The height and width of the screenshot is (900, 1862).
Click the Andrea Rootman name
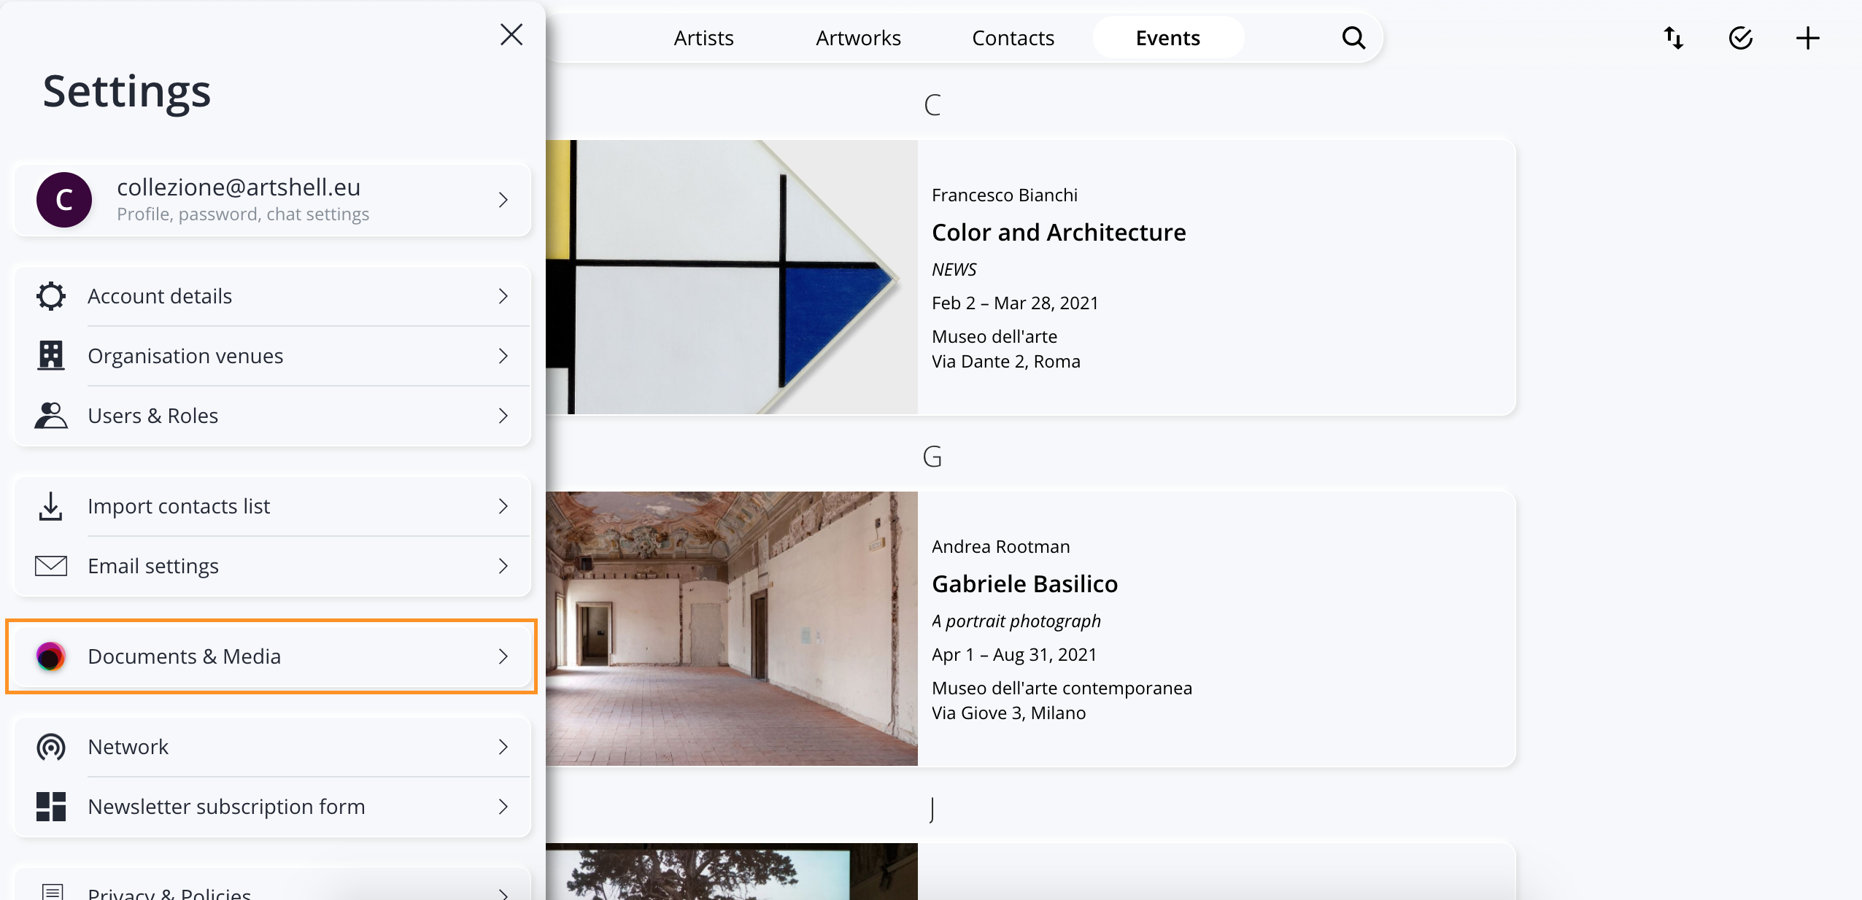[x=1000, y=547]
